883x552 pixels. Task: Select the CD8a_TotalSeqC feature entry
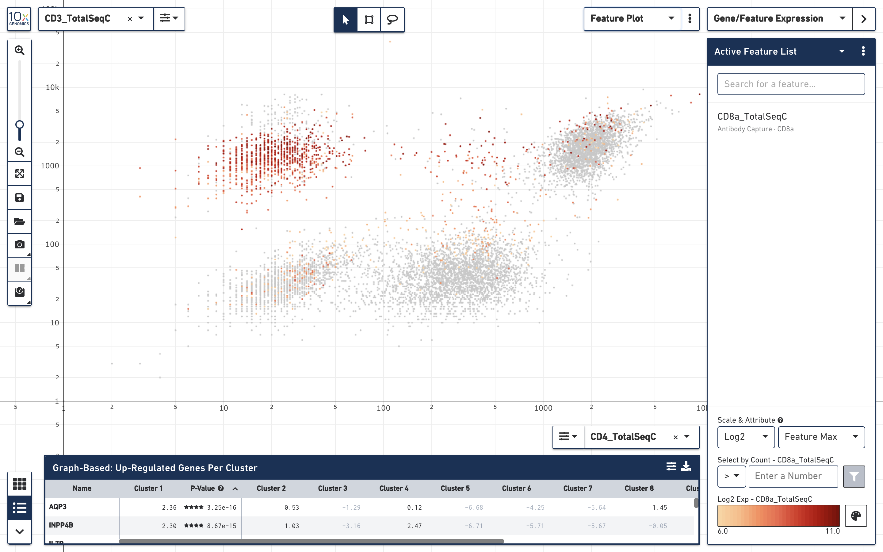coord(791,122)
